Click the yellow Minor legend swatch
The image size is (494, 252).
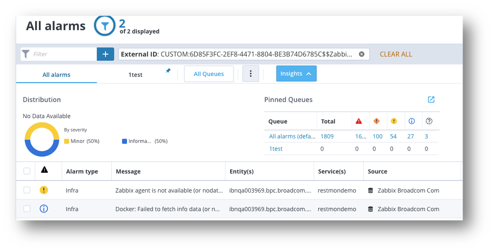pyautogui.click(x=67, y=141)
